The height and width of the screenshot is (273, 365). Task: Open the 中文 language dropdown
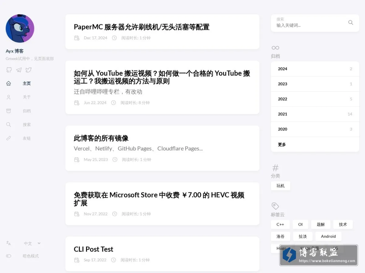pos(32,243)
